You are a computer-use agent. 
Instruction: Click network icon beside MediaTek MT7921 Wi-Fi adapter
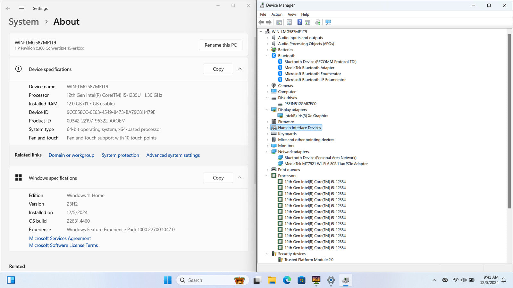coord(280,164)
